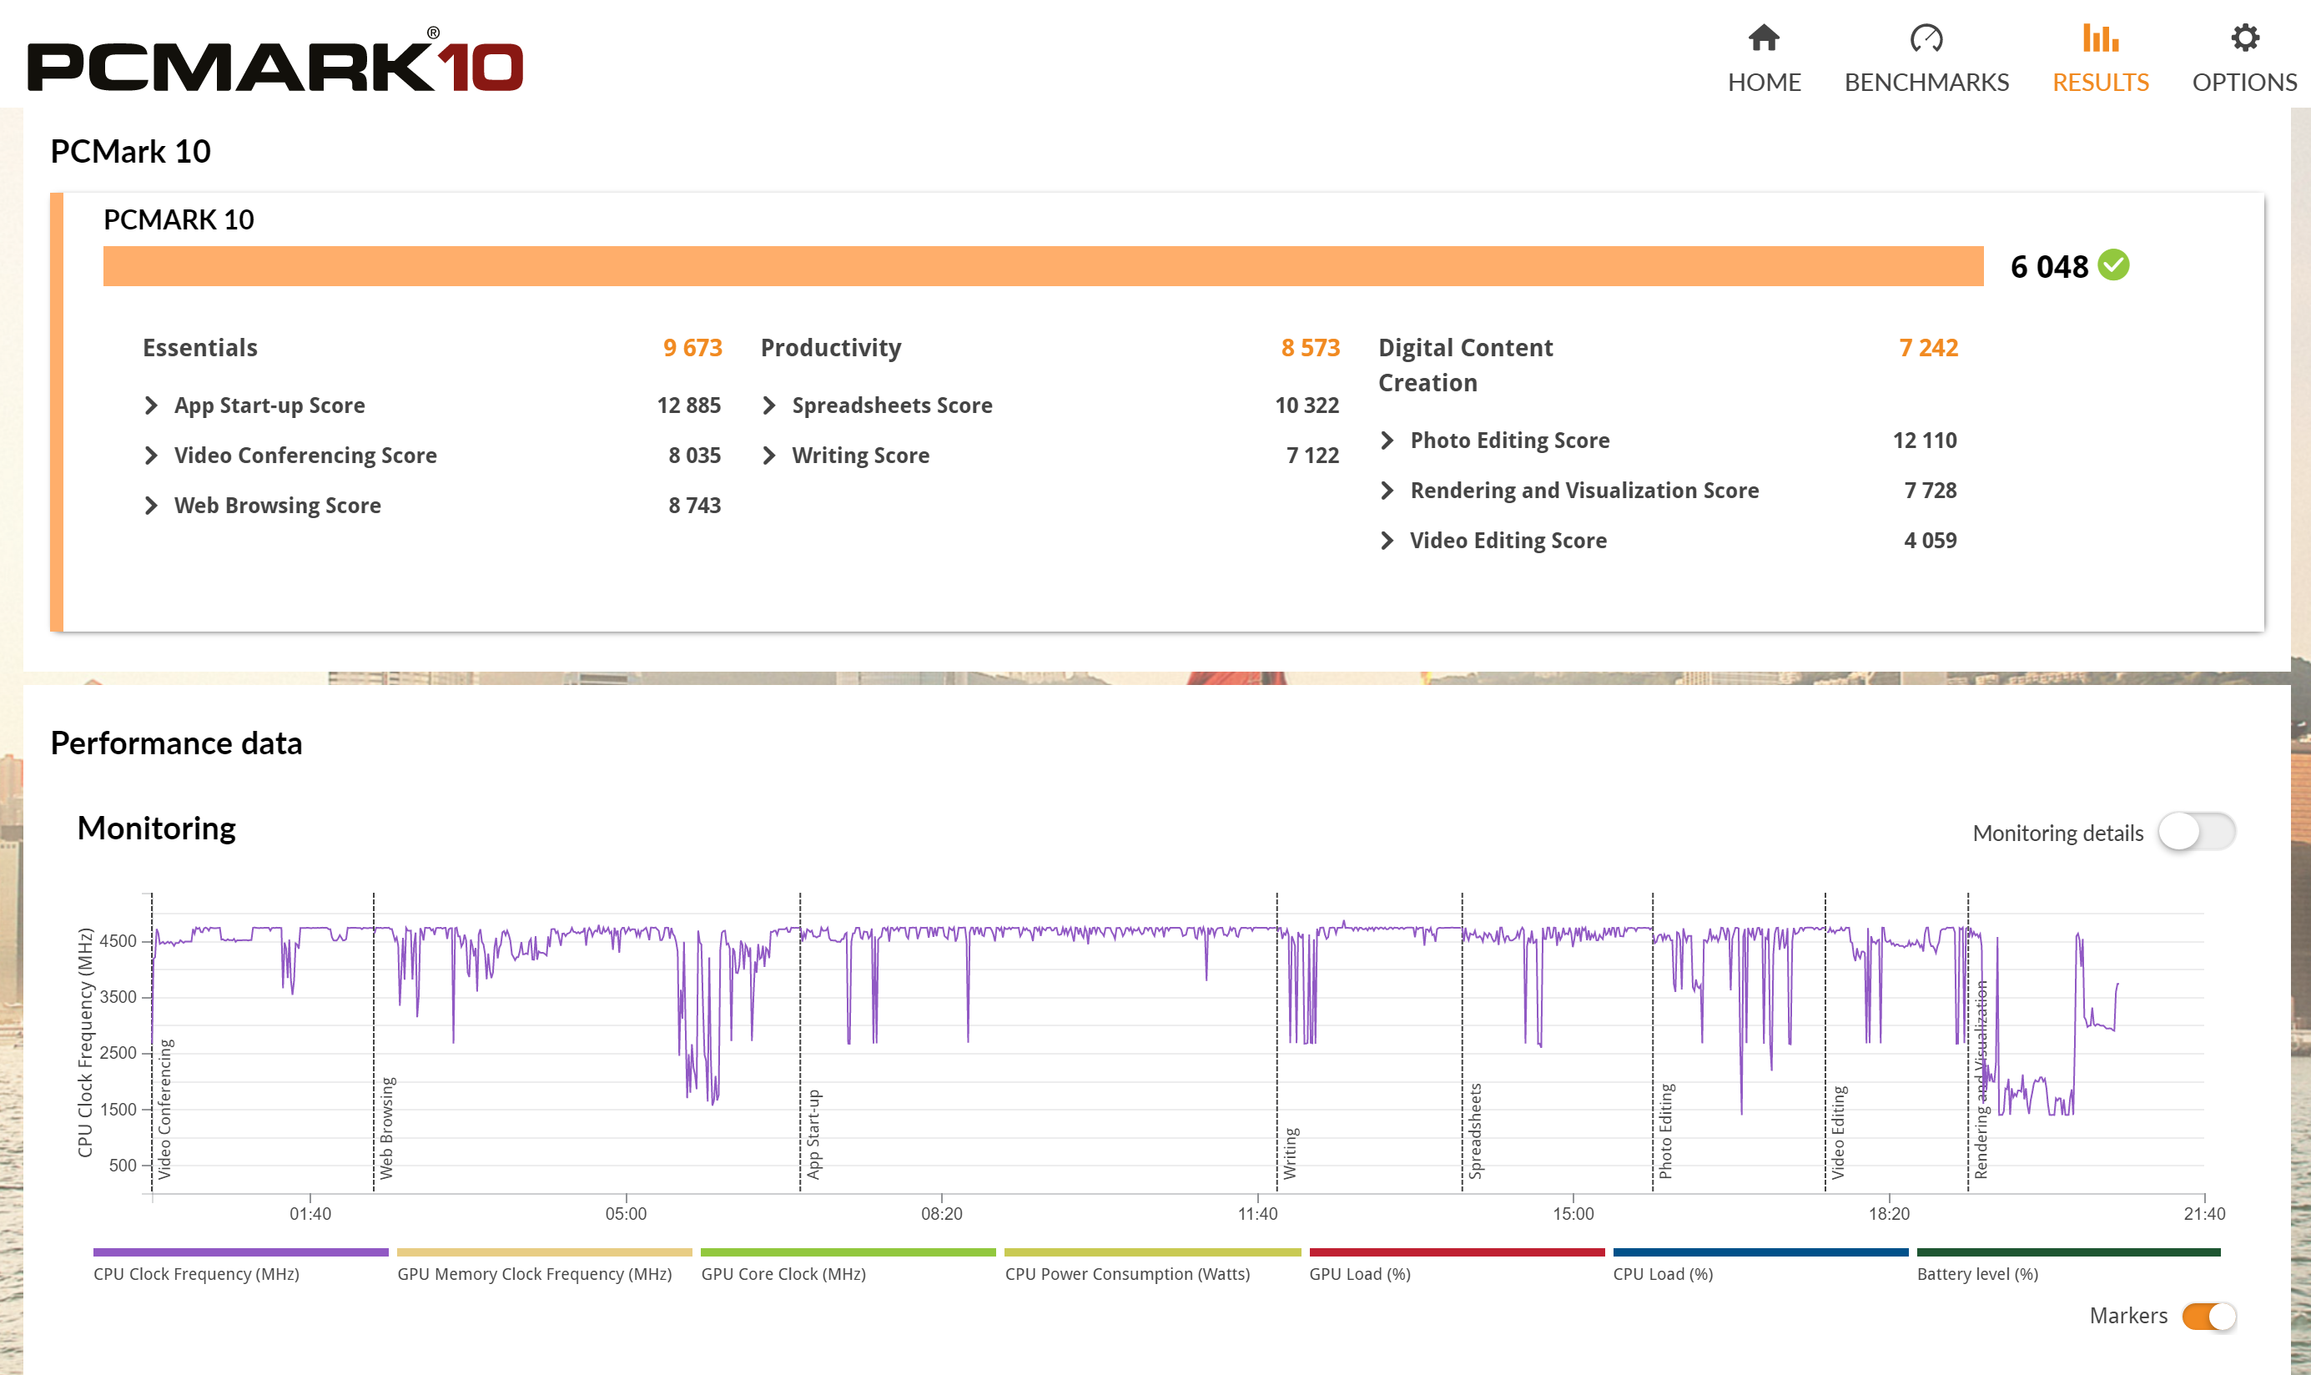Click Video Conferencing value 8 035
2311x1375 pixels.
[694, 456]
